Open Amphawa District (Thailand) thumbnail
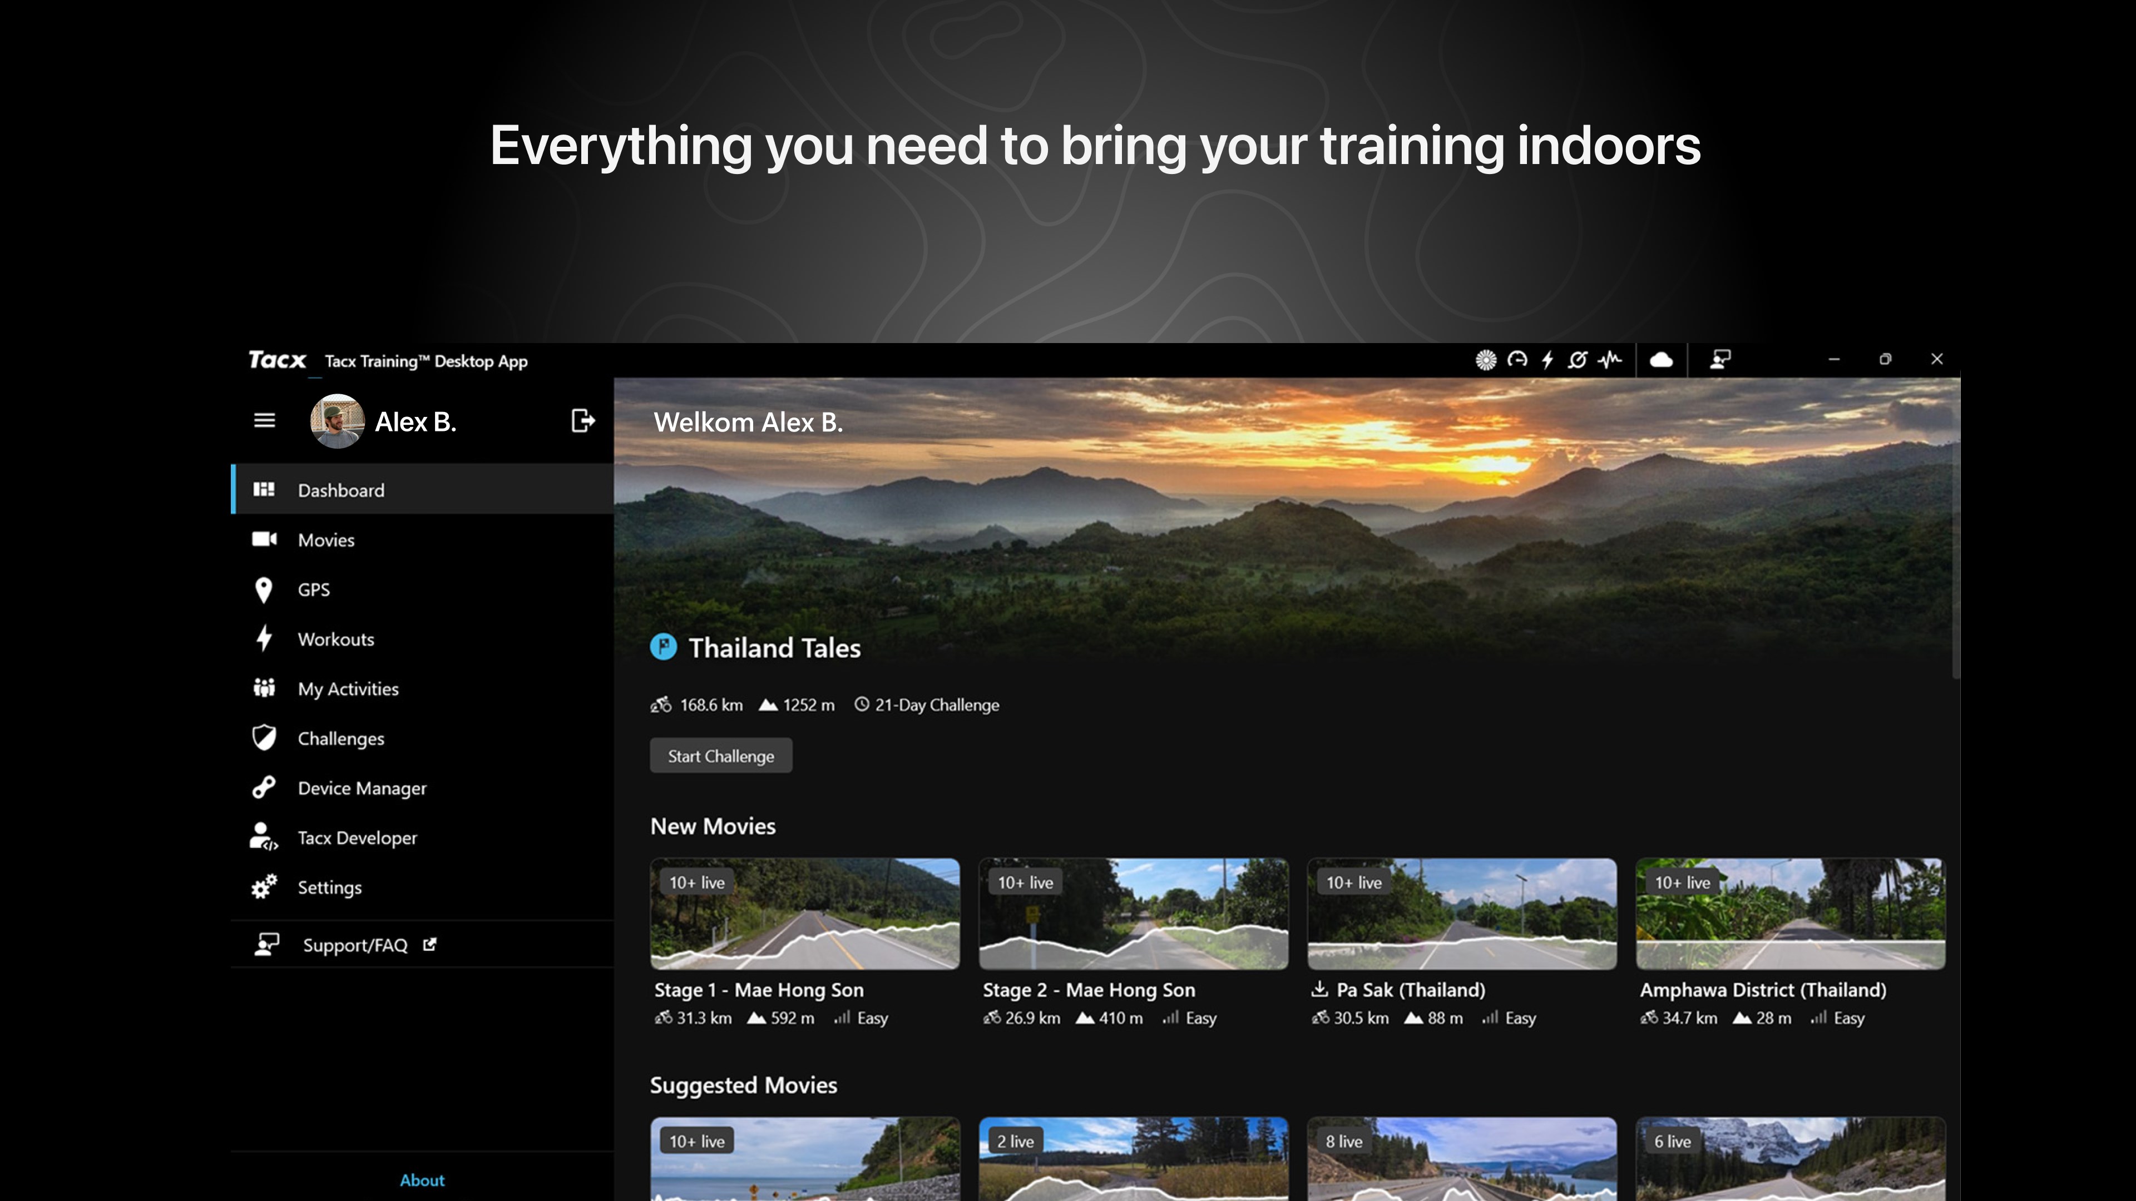 [x=1790, y=914]
